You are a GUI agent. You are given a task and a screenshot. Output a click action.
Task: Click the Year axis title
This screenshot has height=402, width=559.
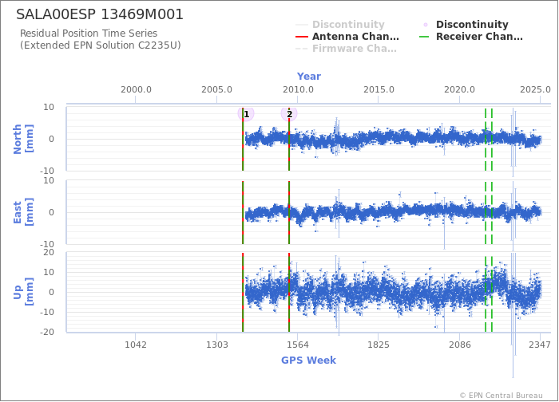(x=309, y=77)
